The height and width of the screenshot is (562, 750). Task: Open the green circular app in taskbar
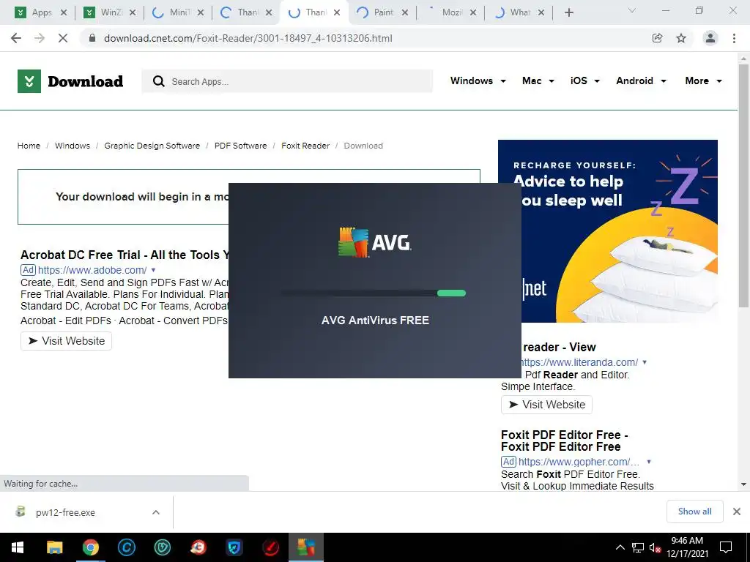pyautogui.click(x=162, y=547)
